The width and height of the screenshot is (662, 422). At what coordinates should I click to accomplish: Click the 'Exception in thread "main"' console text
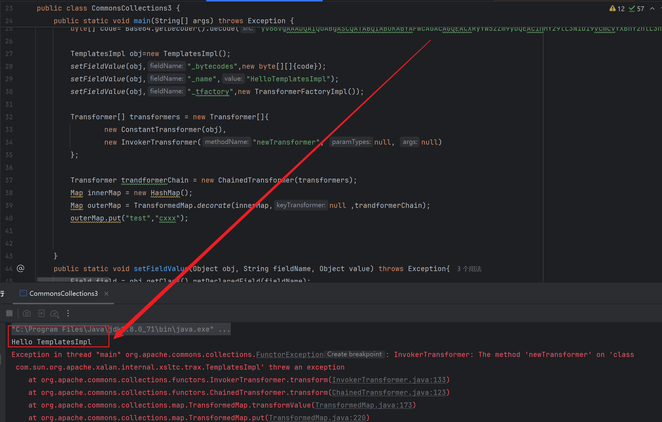pos(66,355)
